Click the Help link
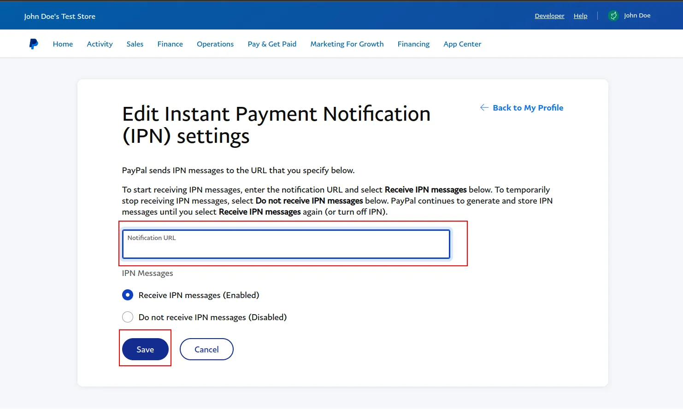 580,15
